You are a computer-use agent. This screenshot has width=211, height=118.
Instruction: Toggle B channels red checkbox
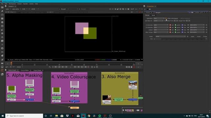[x=170, y=28]
